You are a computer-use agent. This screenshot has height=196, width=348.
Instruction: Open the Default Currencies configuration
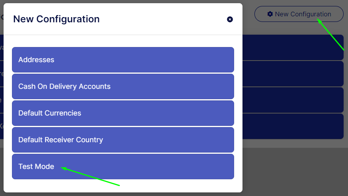123,113
